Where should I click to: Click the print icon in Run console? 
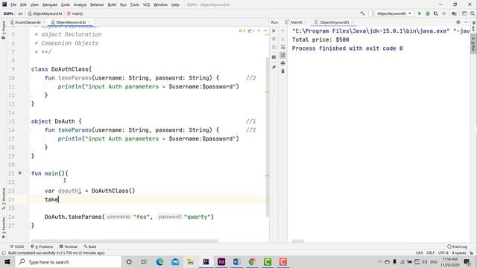click(x=282, y=63)
